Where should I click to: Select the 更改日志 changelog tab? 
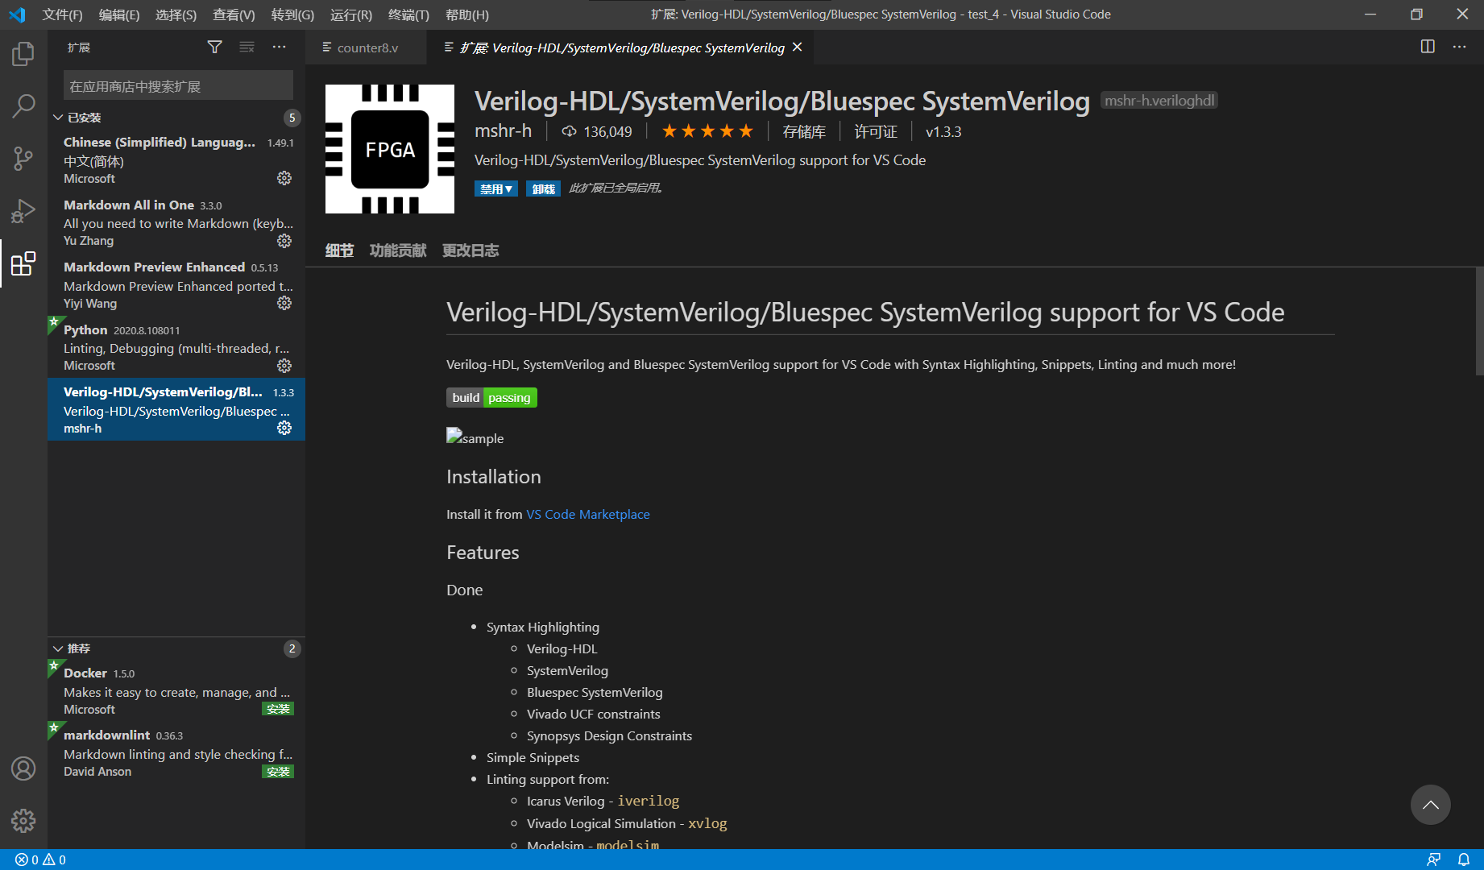point(470,251)
